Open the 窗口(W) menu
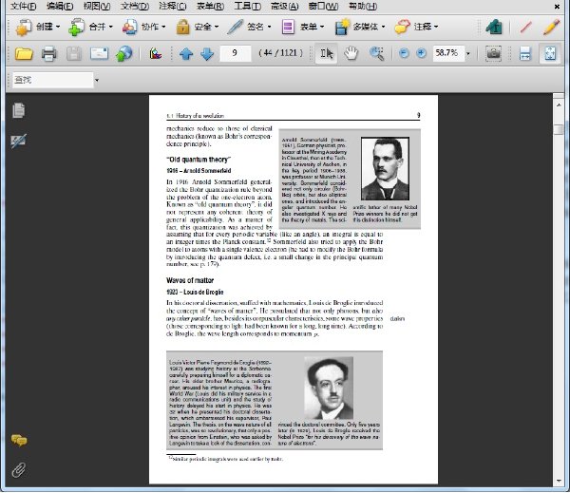The width and height of the screenshot is (570, 493). click(x=323, y=7)
